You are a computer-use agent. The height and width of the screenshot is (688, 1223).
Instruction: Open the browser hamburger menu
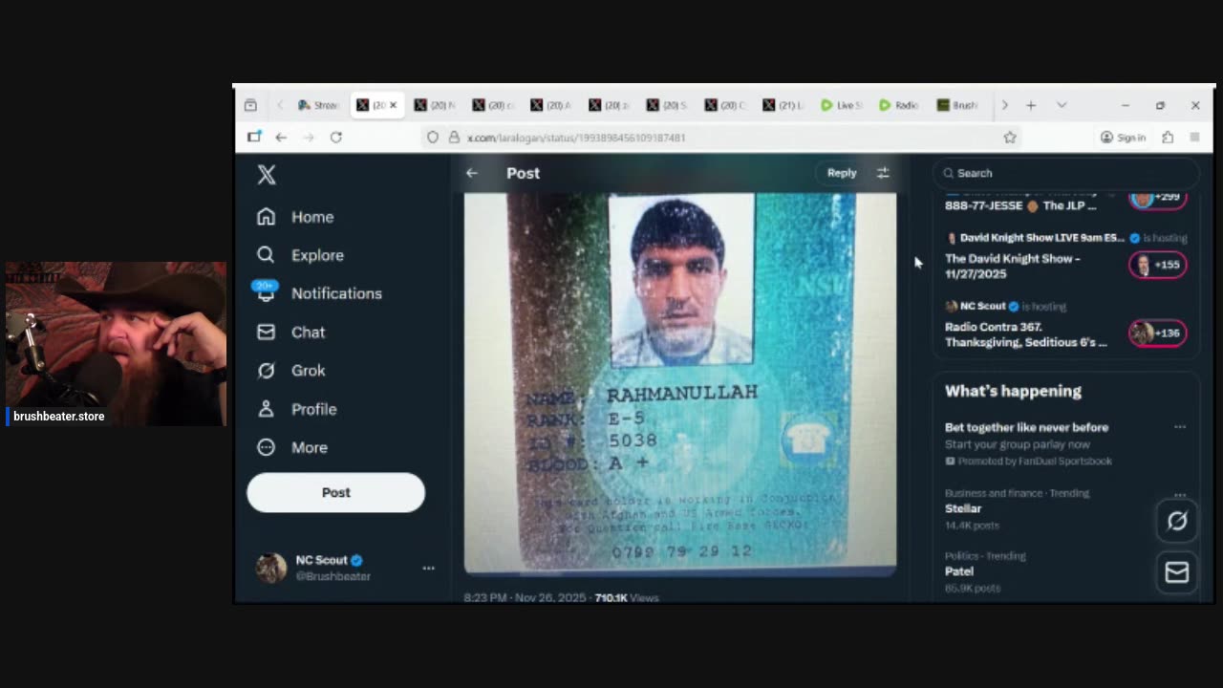click(1194, 138)
